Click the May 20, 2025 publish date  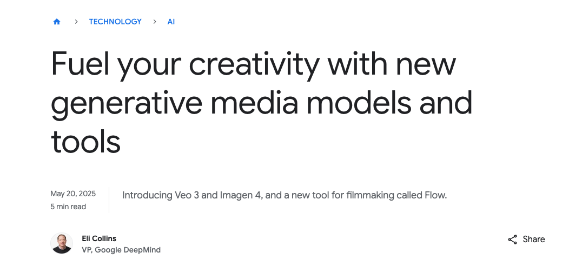pos(73,194)
